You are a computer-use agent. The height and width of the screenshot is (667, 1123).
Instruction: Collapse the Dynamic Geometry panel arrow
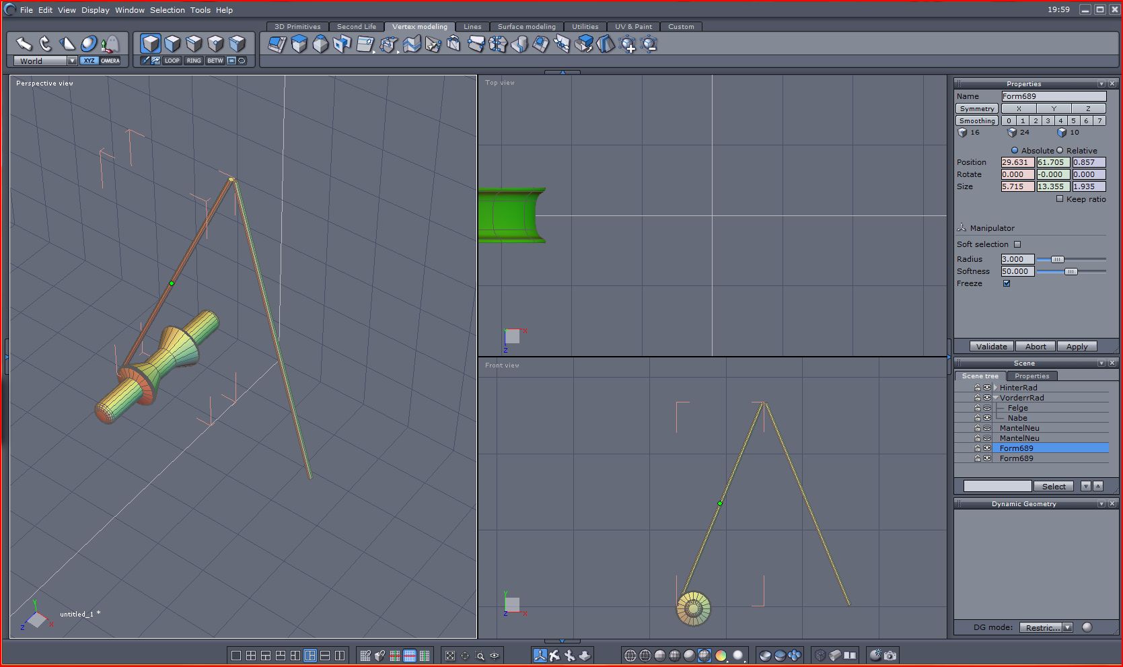point(1101,503)
